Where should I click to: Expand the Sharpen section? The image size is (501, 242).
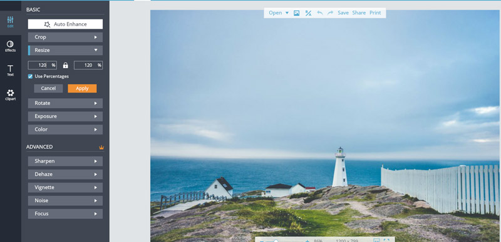[x=65, y=161]
